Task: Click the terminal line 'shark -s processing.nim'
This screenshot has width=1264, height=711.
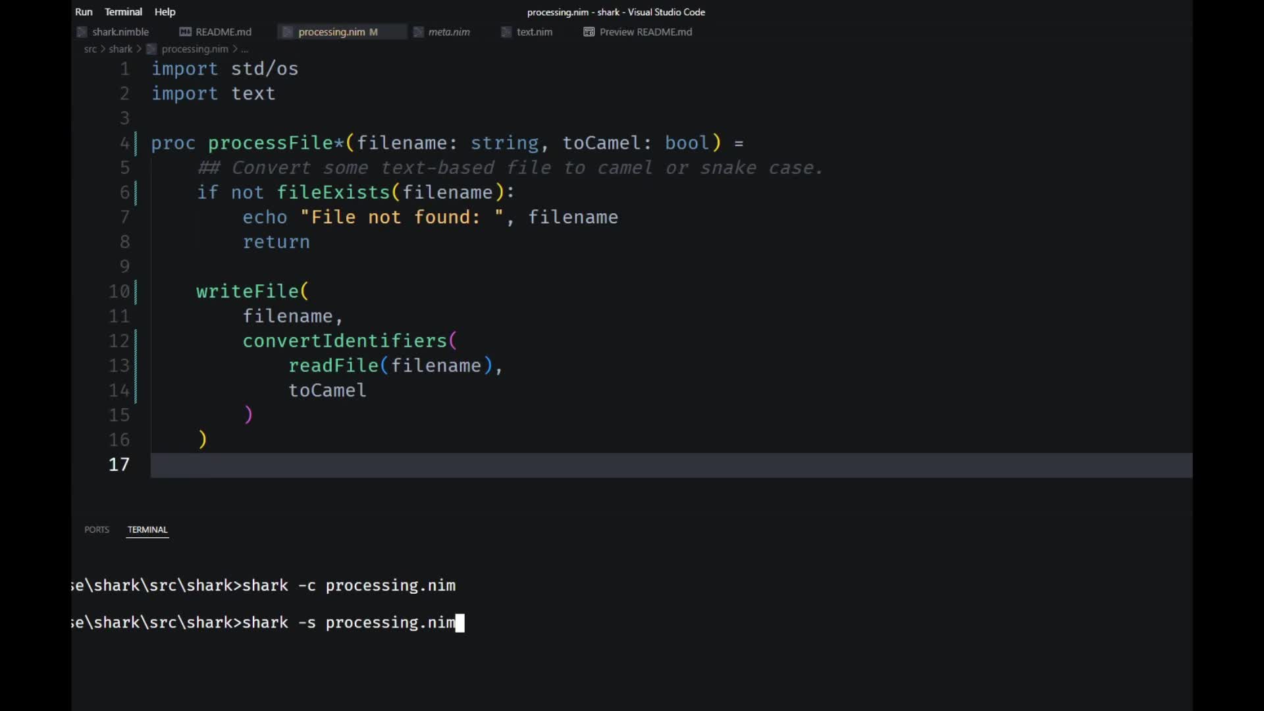Action: click(x=349, y=622)
